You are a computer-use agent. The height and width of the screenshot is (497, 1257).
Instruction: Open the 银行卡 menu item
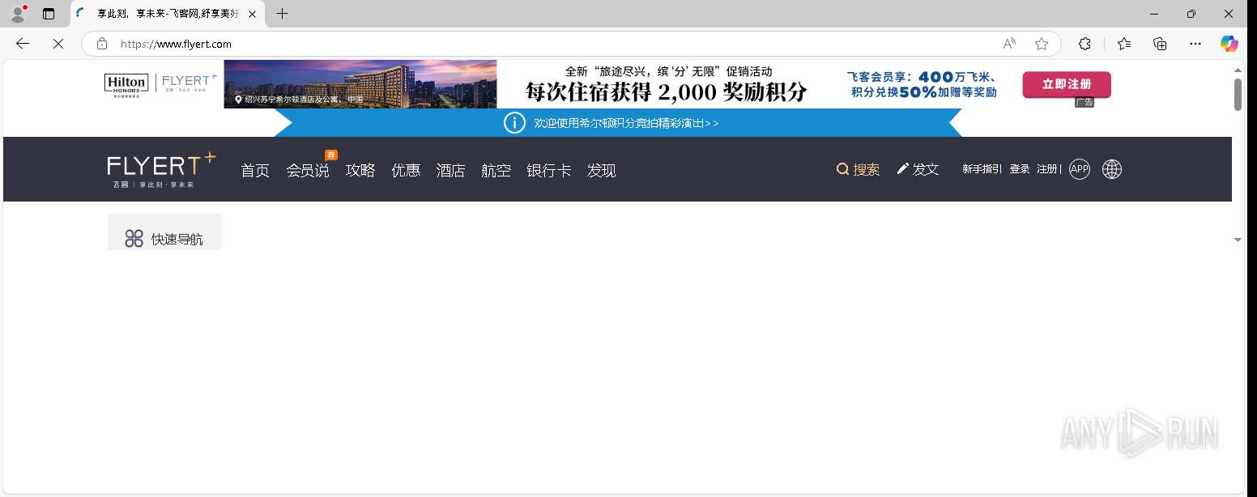(549, 171)
